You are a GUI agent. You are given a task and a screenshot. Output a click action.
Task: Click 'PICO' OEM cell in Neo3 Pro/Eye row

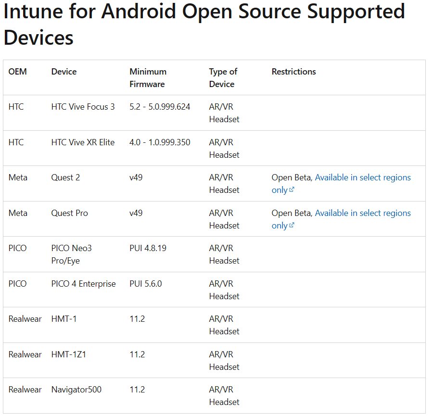click(17, 248)
